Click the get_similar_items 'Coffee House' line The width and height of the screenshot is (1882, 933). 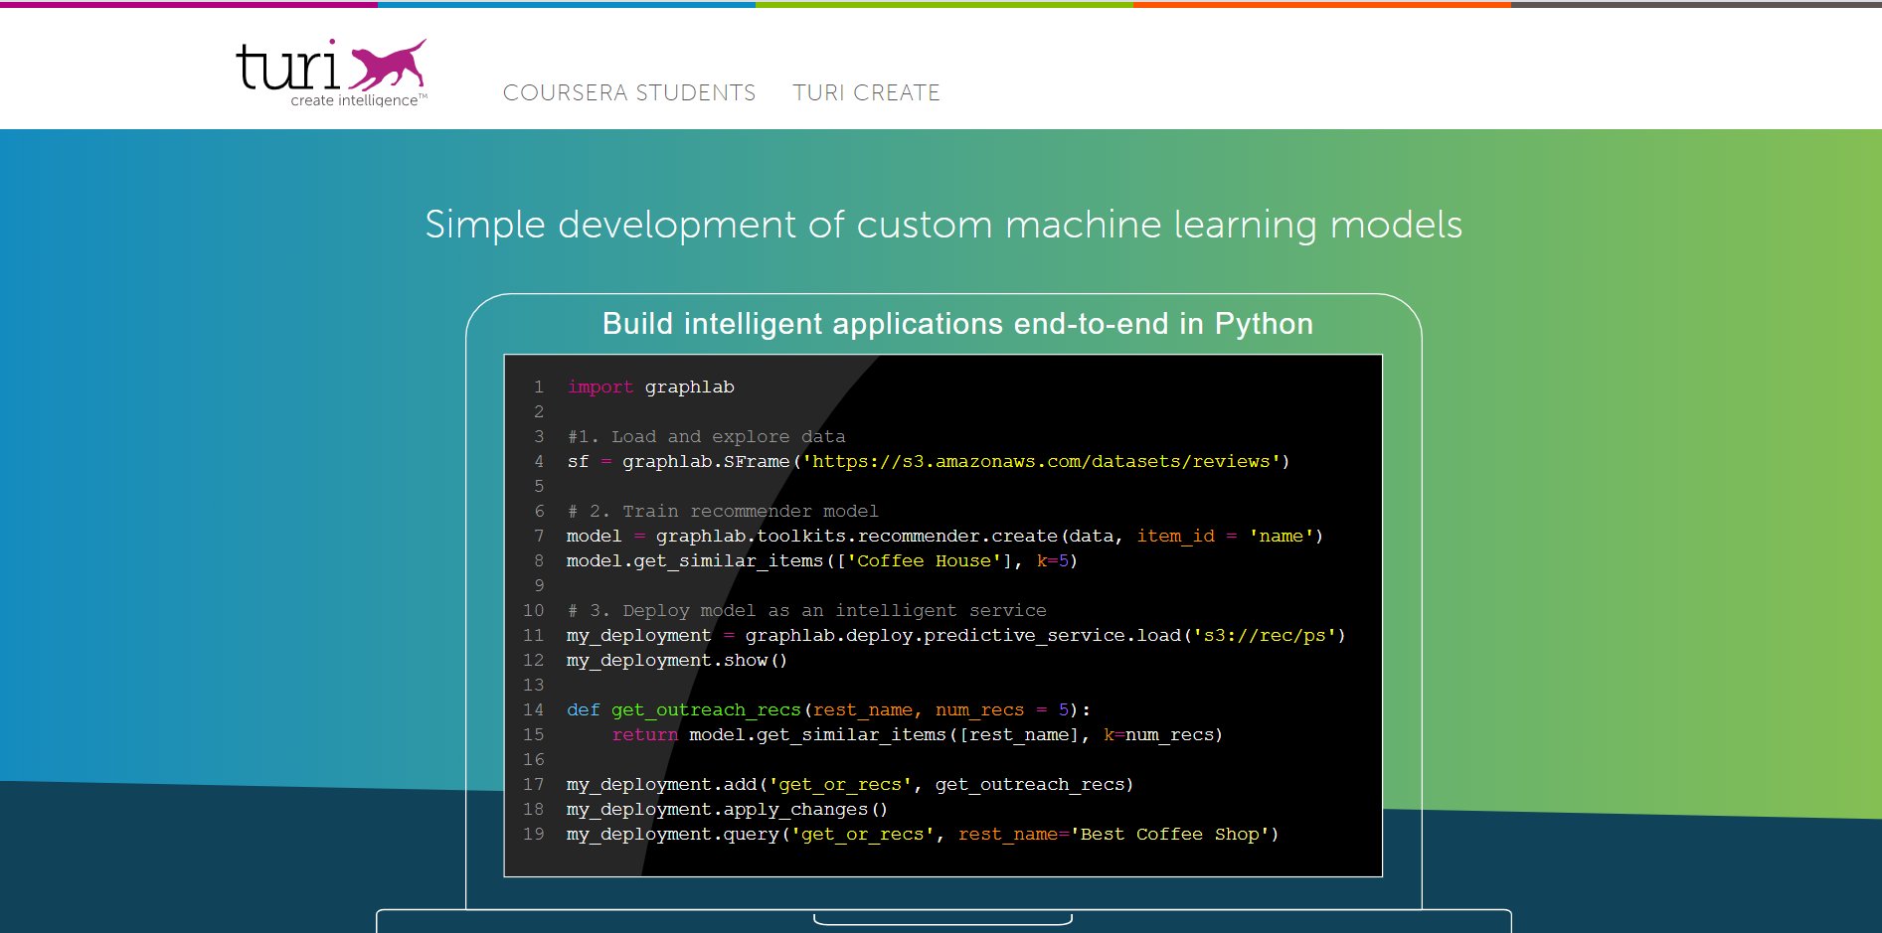(x=822, y=560)
